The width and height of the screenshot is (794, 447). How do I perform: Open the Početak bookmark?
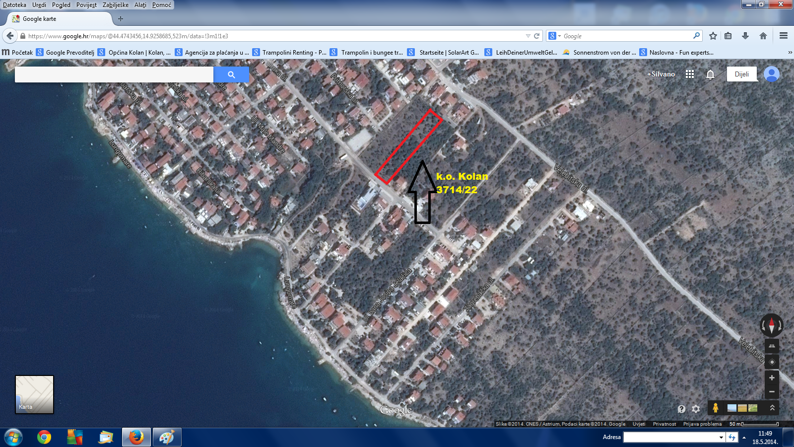[x=17, y=52]
